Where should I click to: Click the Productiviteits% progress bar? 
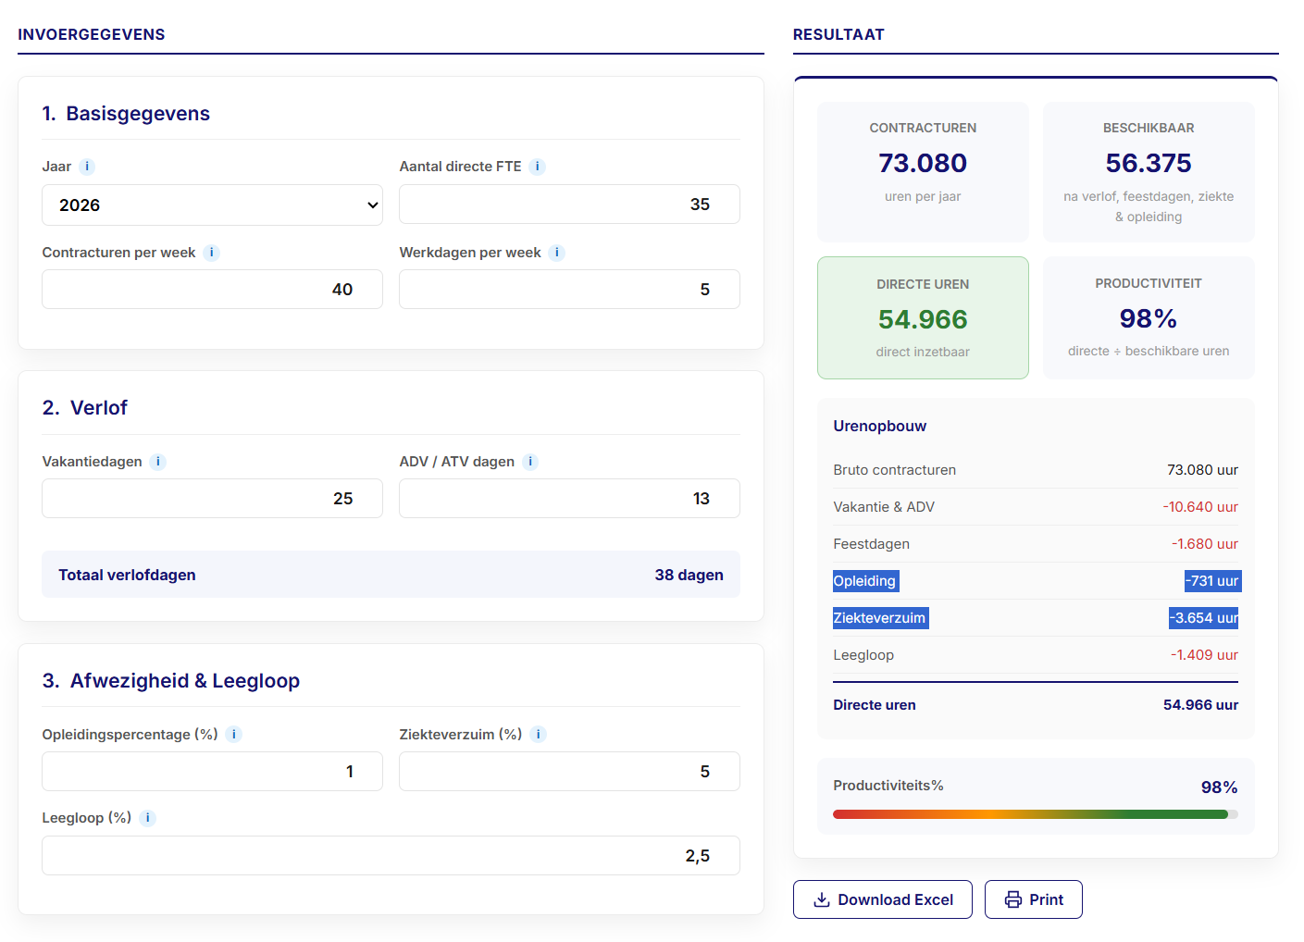(x=1036, y=814)
